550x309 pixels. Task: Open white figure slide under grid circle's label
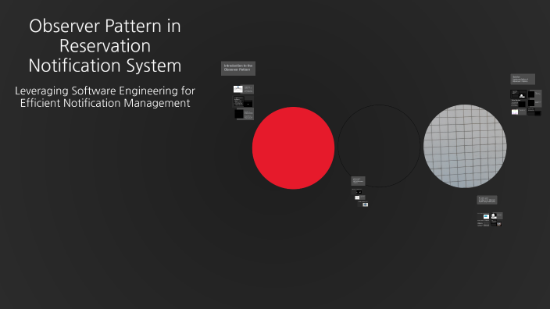(x=497, y=216)
